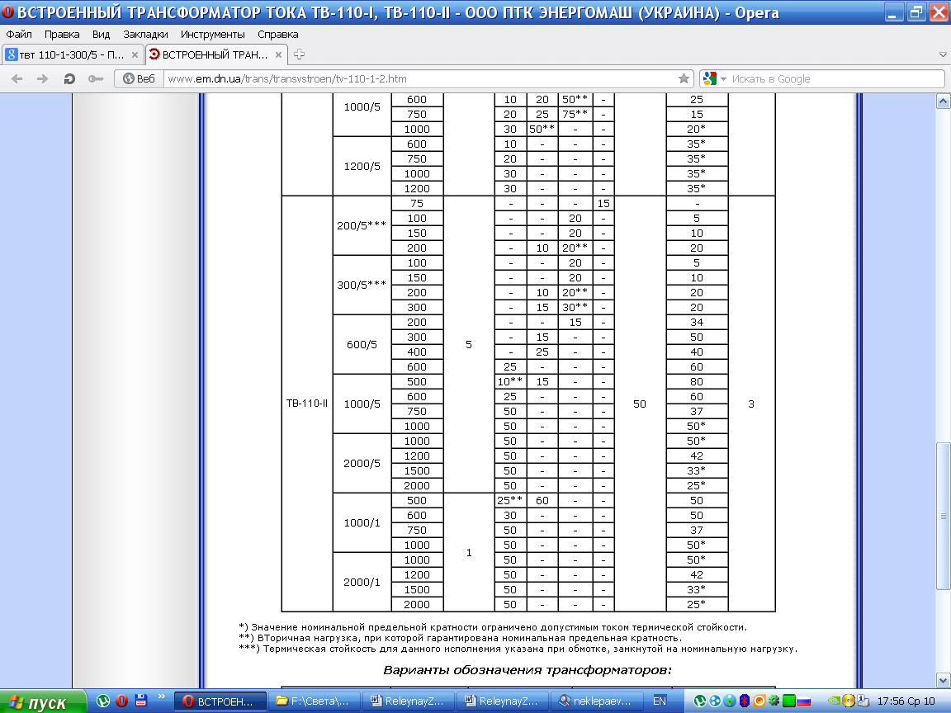The height and width of the screenshot is (713, 951).
Task: Click the scrollbar down arrow
Action: coord(943,680)
